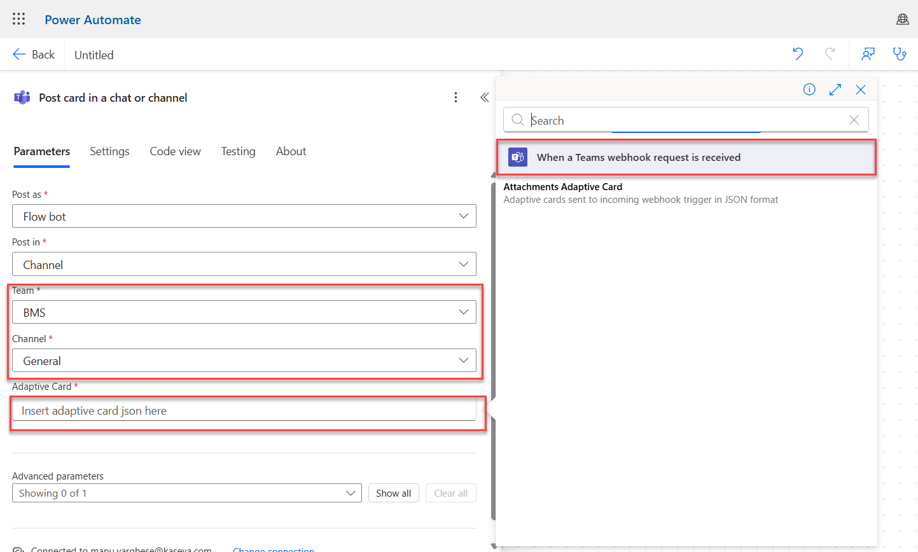This screenshot has height=552, width=918.
Task: Redo the last change
Action: click(830, 54)
